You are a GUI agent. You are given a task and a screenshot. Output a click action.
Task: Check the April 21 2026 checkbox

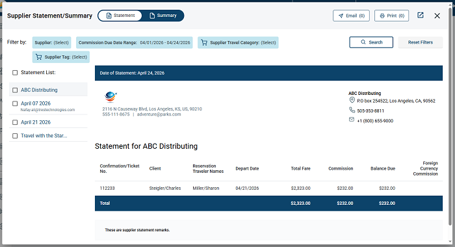[15, 122]
